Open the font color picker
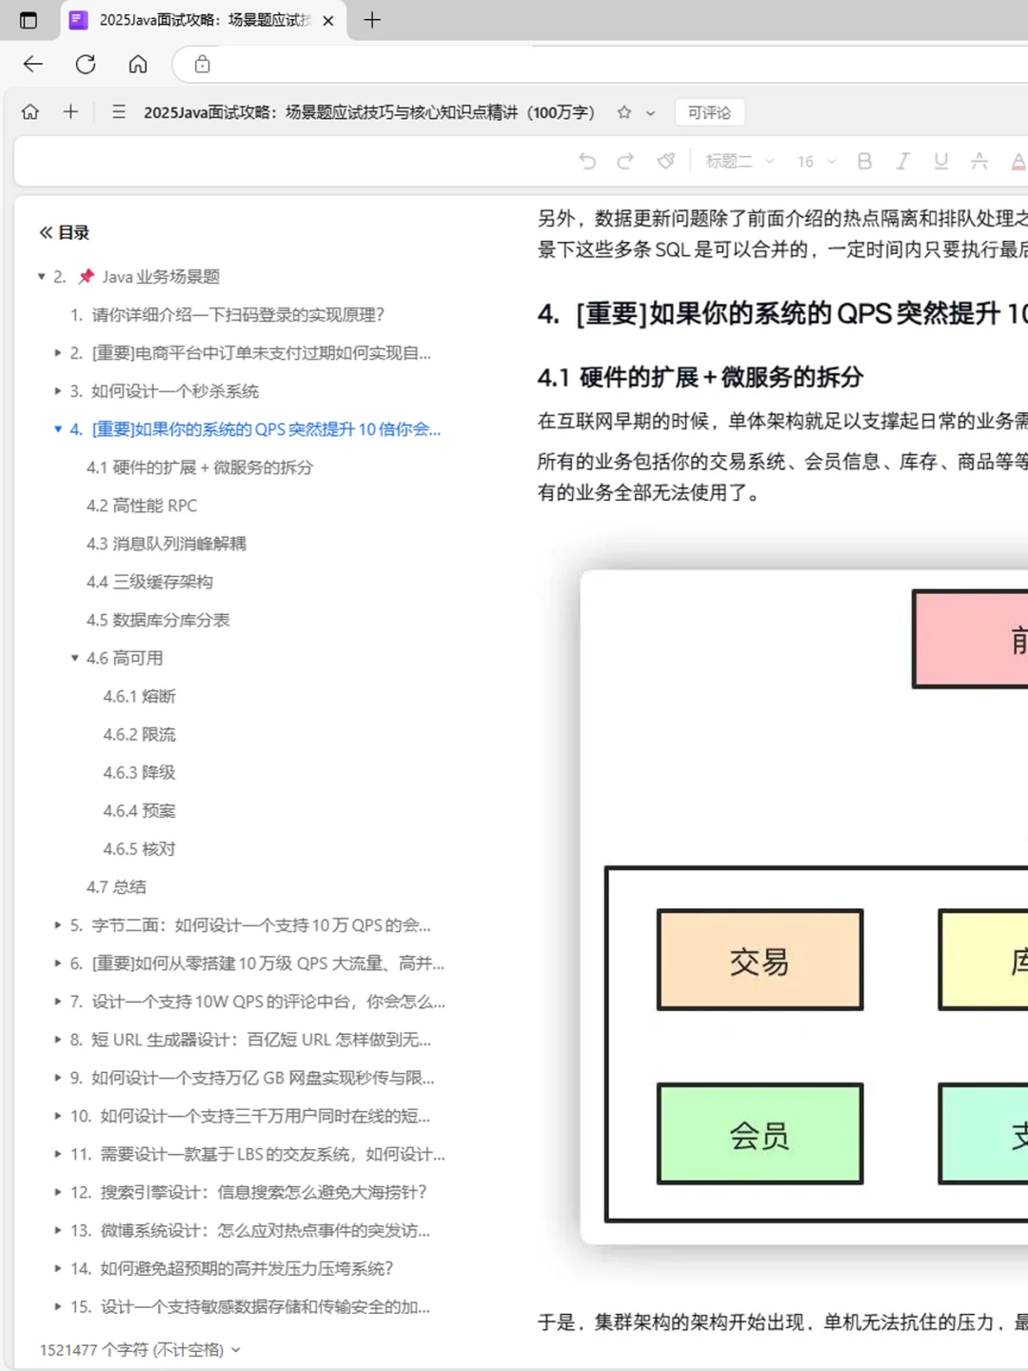This screenshot has width=1028, height=1371. [1018, 161]
